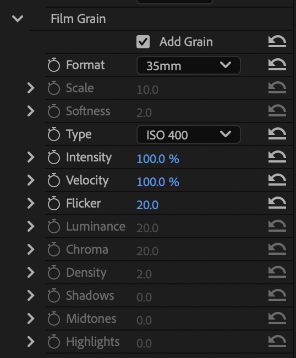Toggle animation stopwatch for Type
296x358 pixels.
(54, 134)
